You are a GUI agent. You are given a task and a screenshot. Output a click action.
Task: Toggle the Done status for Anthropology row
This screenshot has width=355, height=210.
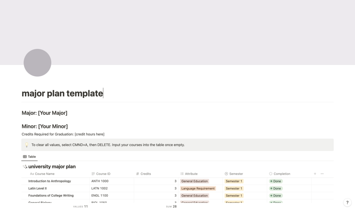[x=276, y=181]
